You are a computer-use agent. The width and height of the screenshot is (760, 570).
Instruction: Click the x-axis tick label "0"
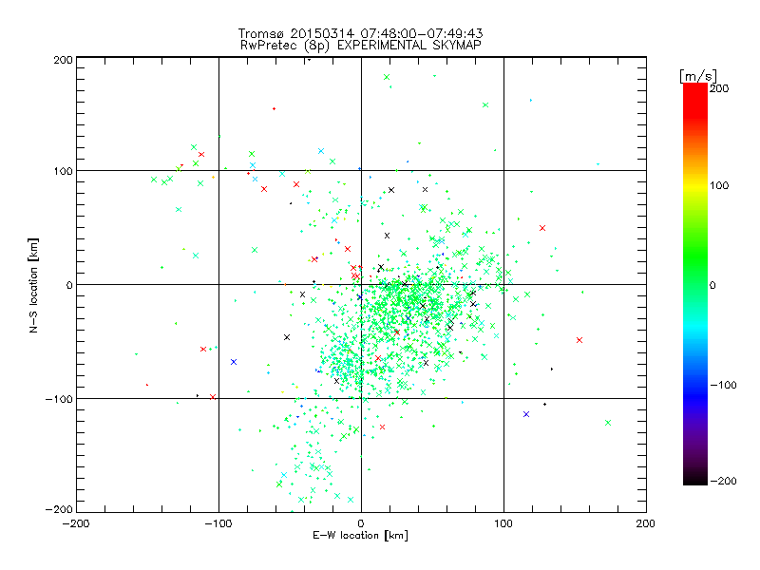[x=361, y=523]
